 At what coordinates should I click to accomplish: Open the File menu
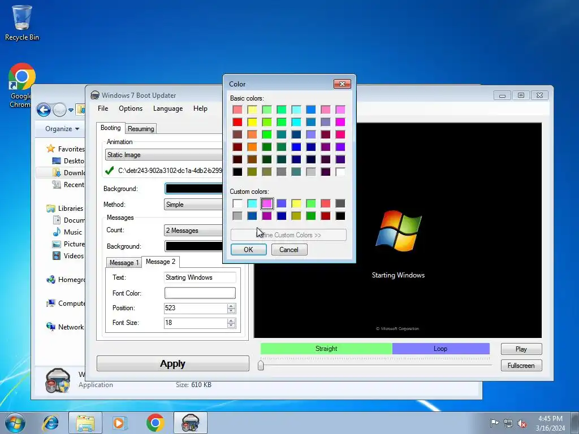tap(103, 108)
